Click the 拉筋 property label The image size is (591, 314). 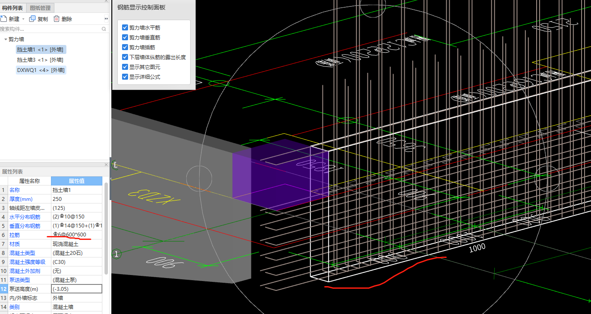(x=15, y=235)
